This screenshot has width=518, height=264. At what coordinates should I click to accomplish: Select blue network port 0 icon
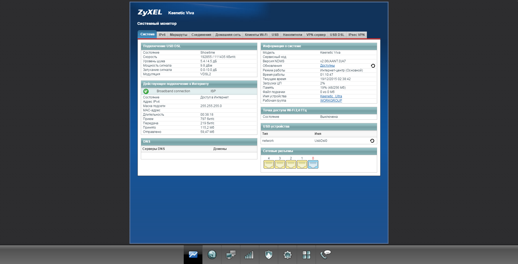(x=313, y=164)
